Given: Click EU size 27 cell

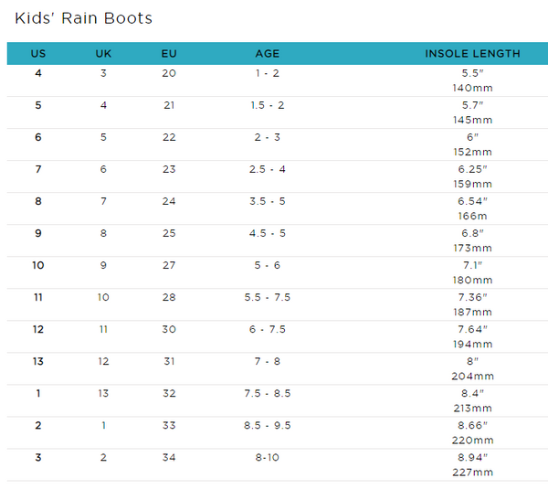Looking at the screenshot, I should (169, 265).
